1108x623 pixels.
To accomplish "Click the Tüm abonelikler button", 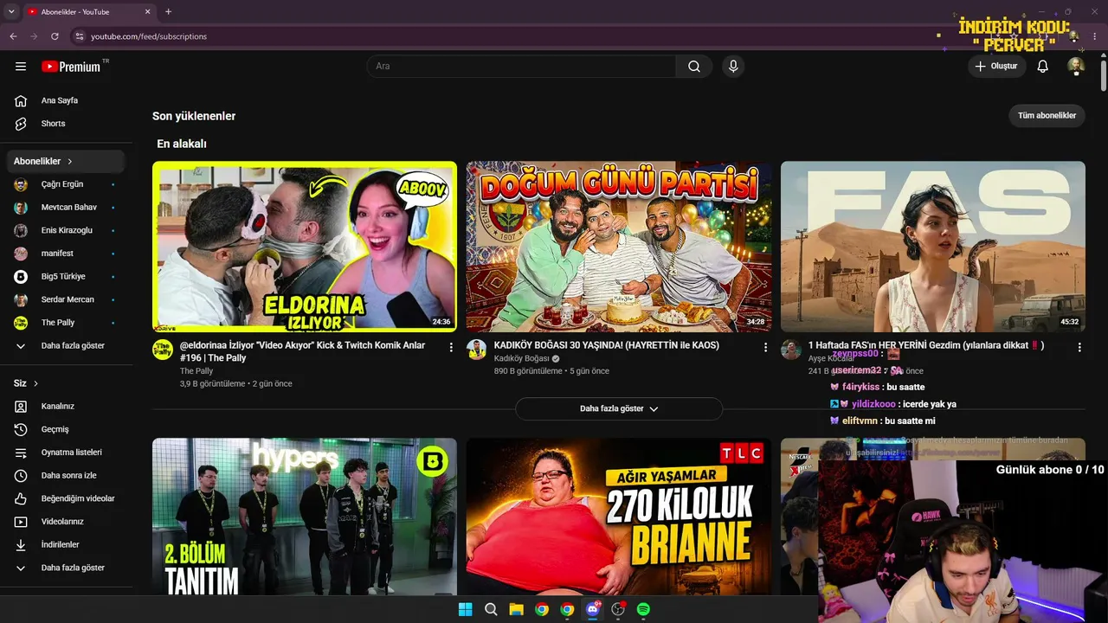I will (x=1047, y=116).
